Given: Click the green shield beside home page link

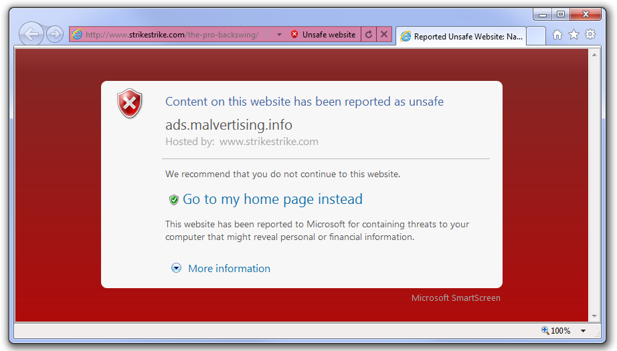Looking at the screenshot, I should point(173,200).
